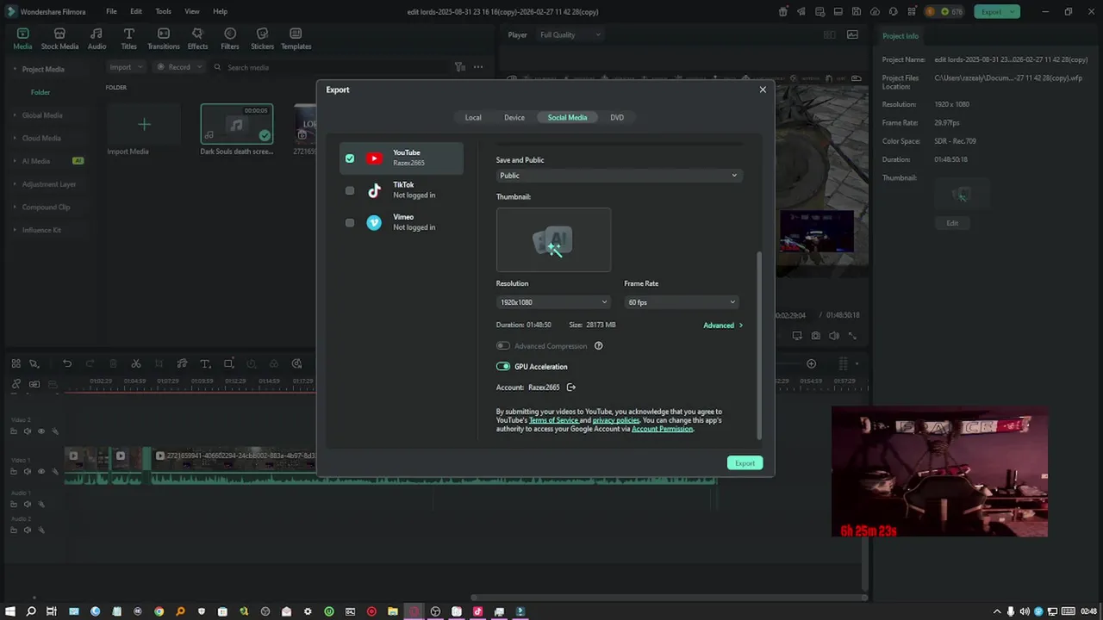This screenshot has width=1103, height=620.
Task: Open the Terms of Service link
Action: 553,420
